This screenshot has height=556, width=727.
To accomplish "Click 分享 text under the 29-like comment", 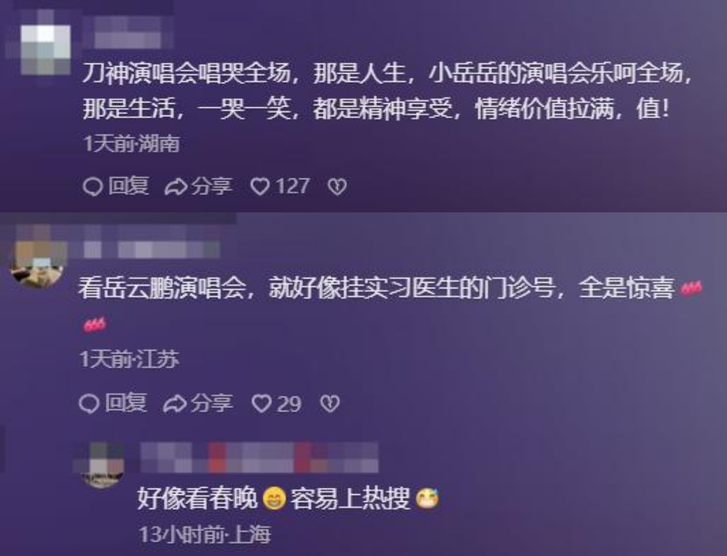I will coord(211,404).
